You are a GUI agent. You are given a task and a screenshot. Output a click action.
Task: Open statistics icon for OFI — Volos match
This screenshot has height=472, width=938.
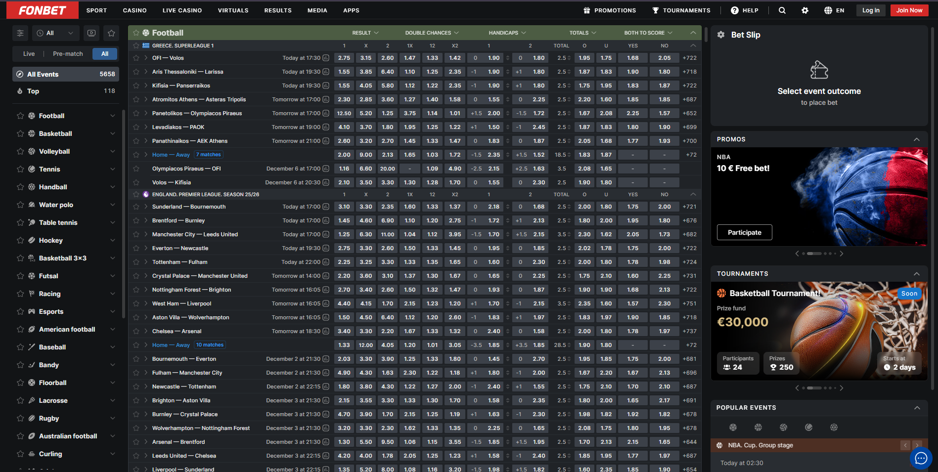point(326,58)
